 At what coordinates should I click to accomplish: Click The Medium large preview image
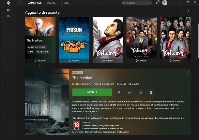coord(47,102)
